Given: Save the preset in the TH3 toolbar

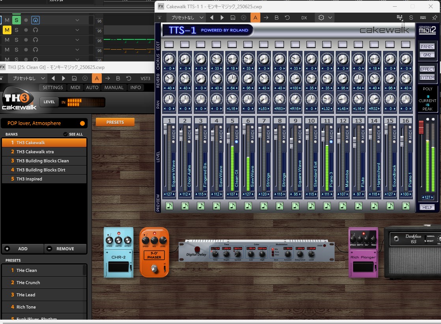Looking at the screenshot, I should pyautogui.click(x=74, y=78).
